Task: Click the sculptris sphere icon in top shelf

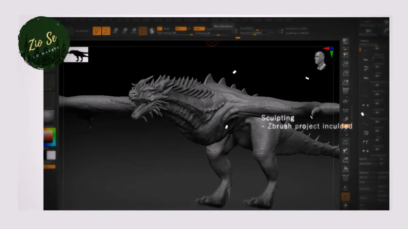Action: [x=152, y=31]
